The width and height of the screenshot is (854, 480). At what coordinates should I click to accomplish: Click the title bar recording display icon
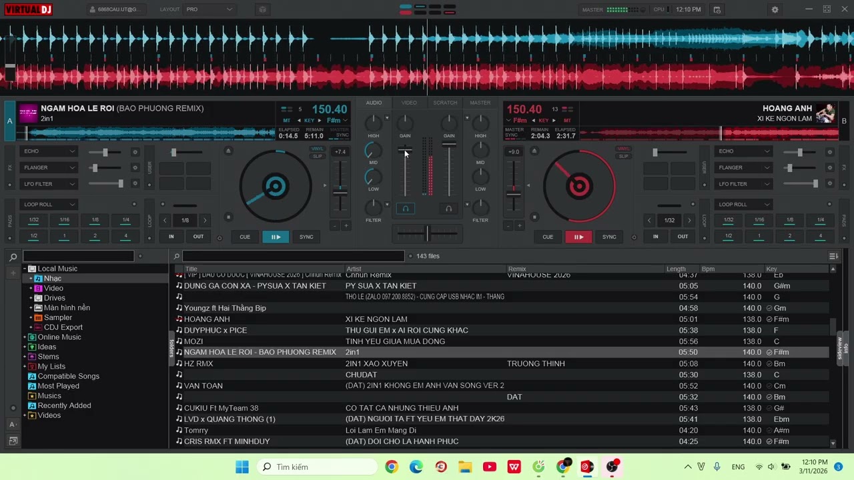coord(263,9)
